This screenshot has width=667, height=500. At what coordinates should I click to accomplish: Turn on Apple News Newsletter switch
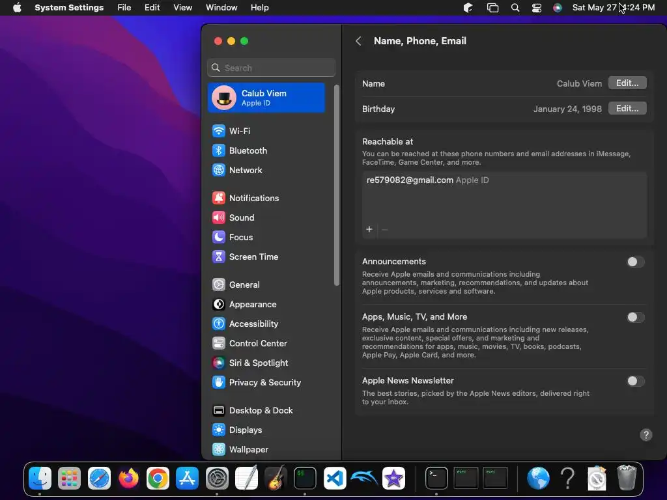[635, 381]
